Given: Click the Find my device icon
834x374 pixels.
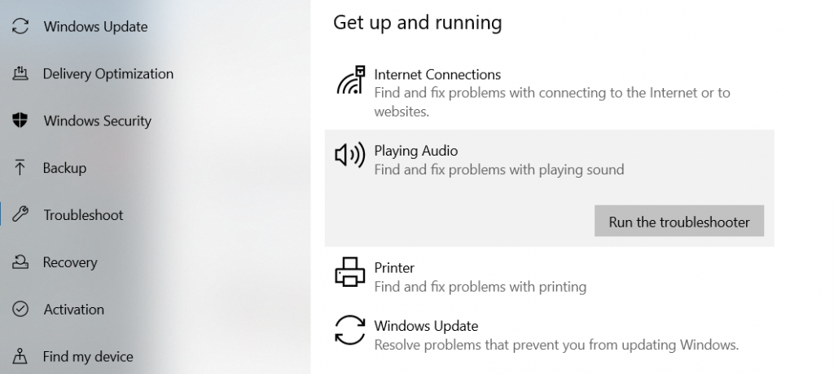Looking at the screenshot, I should tap(20, 357).
